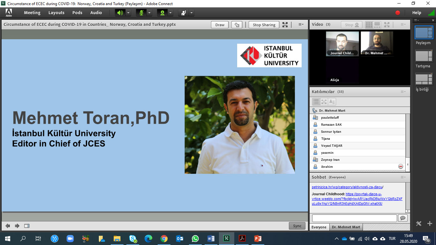Click the send chat message icon
The width and height of the screenshot is (436, 245).
coord(402,218)
